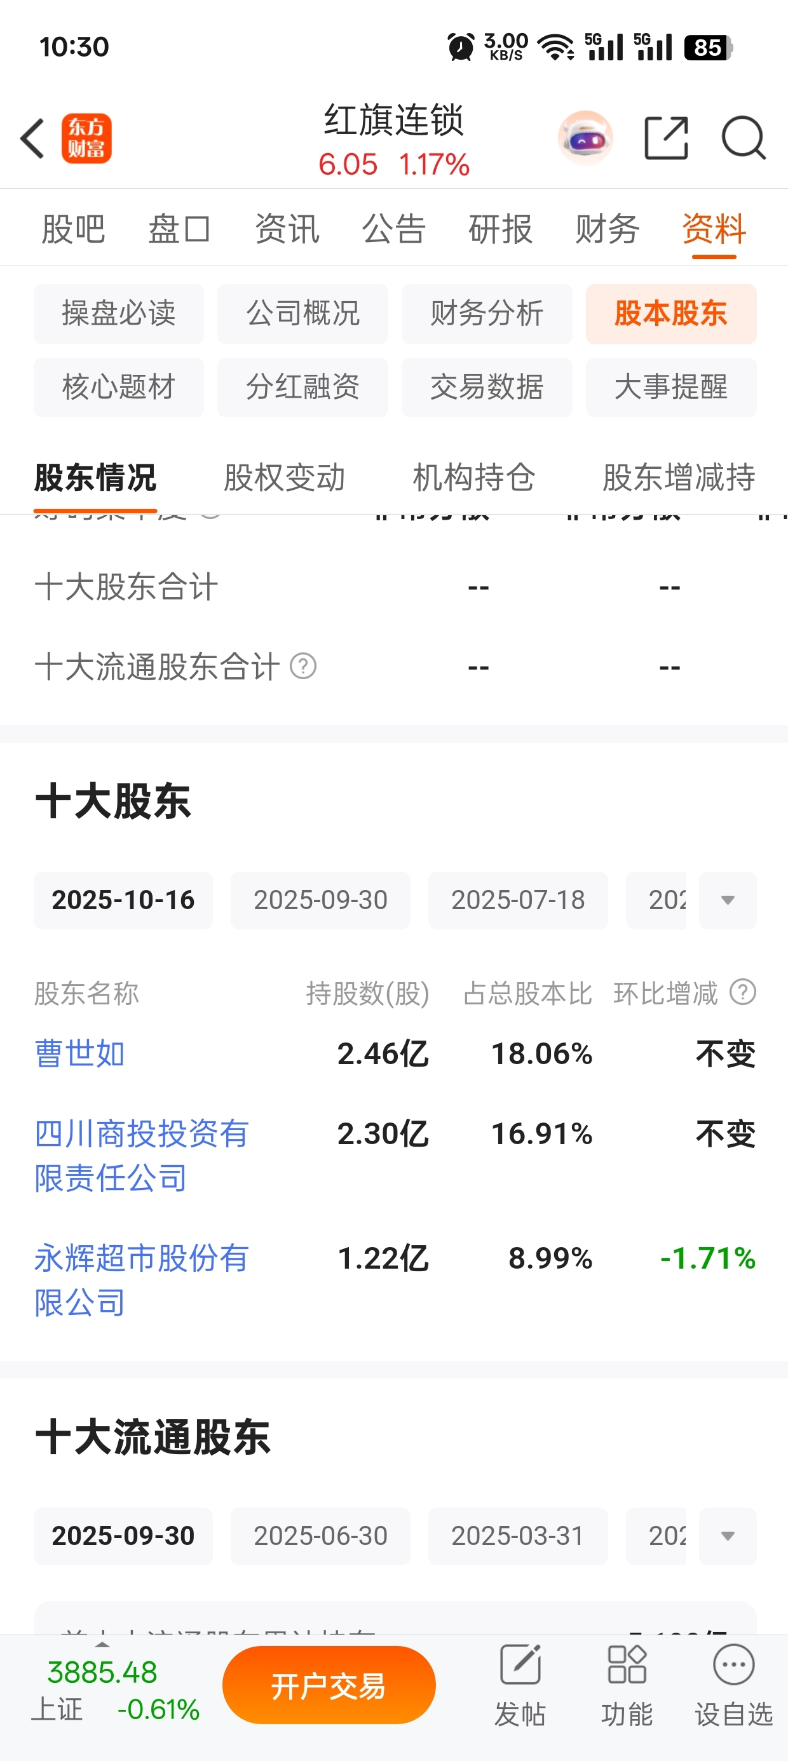Tap the 2.30亿 holdings value
Viewport: 788px width, 1761px height.
[x=383, y=1133]
